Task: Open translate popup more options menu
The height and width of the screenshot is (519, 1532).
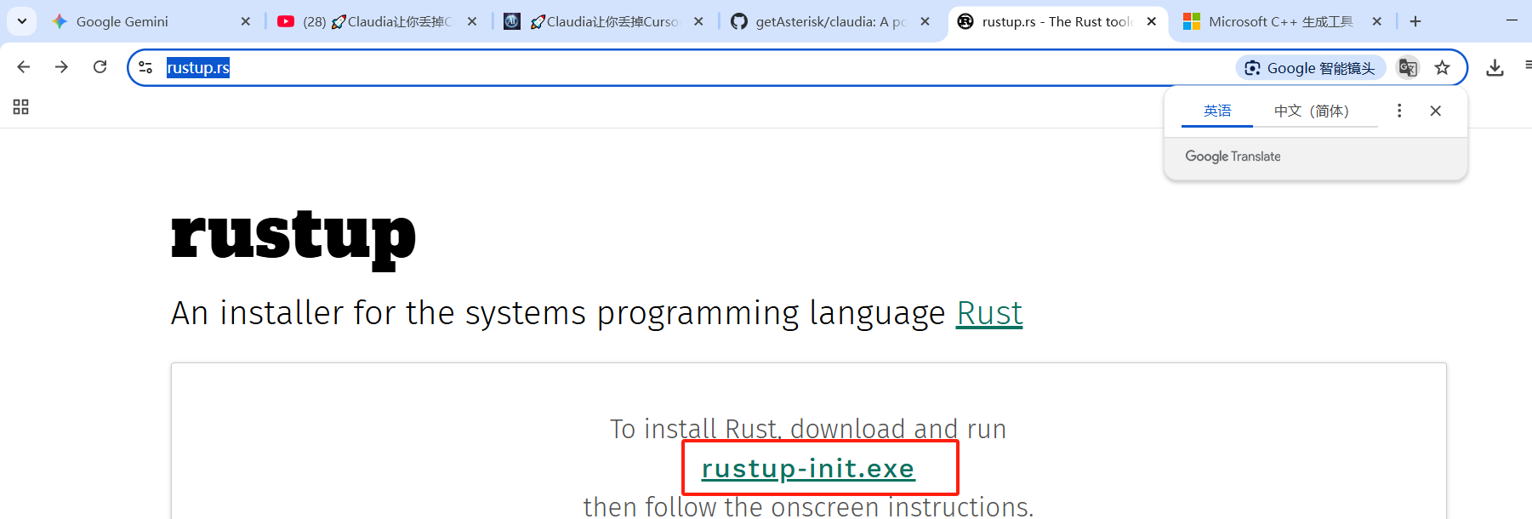Action: pyautogui.click(x=1399, y=111)
